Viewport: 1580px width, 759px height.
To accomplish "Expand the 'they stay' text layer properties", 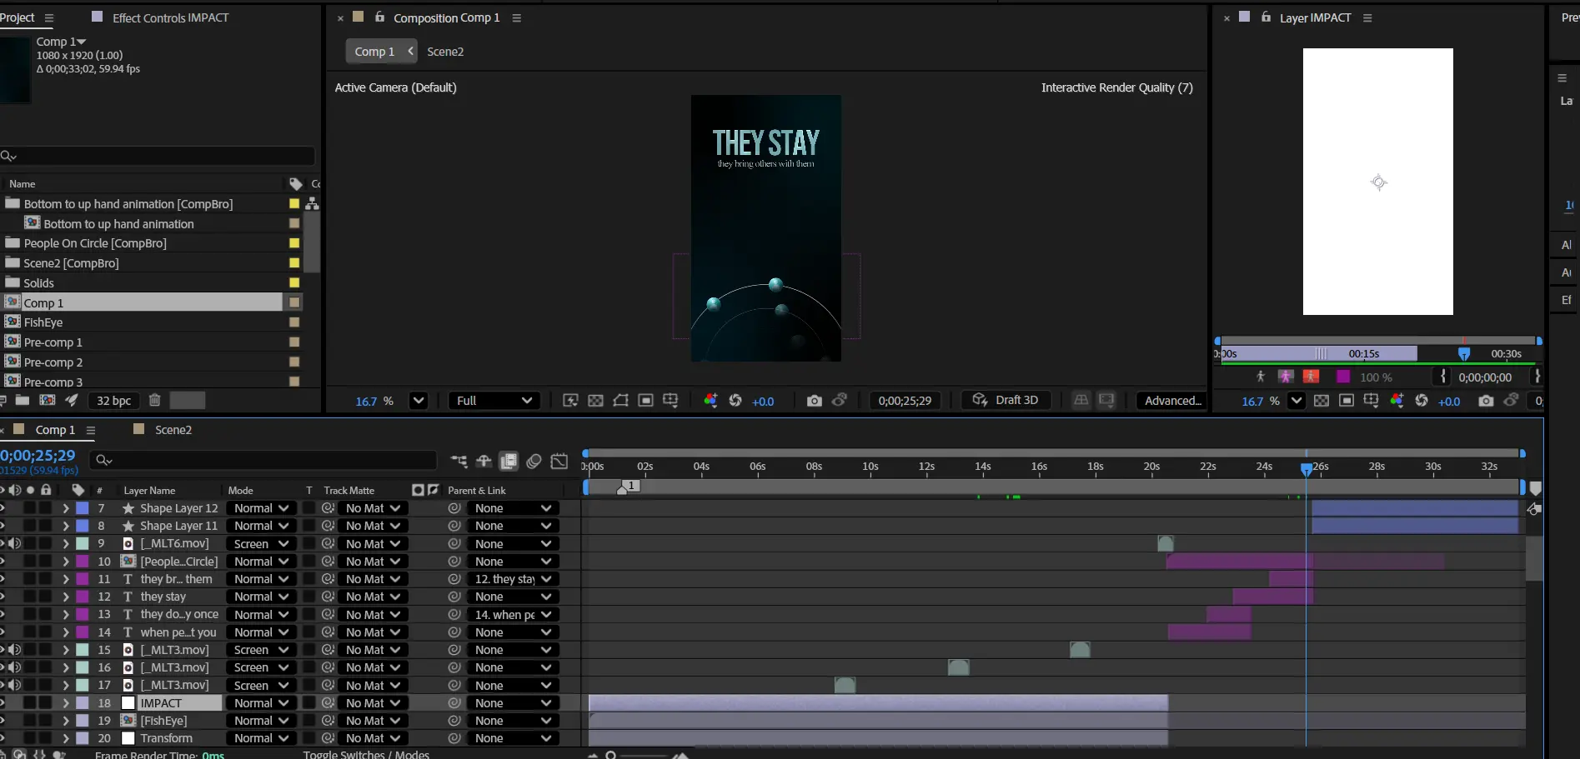I will 66,597.
